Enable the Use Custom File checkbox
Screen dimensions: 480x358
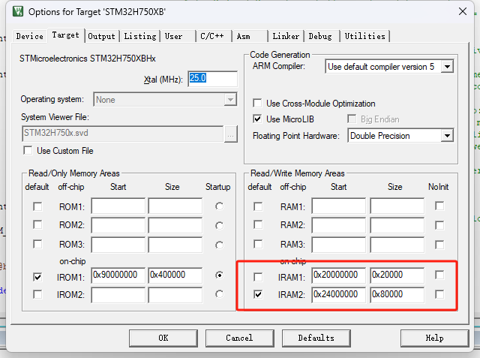(28, 151)
